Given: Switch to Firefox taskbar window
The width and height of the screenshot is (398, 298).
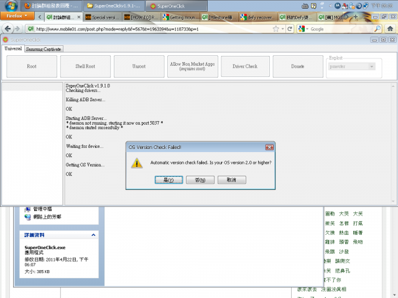Looking at the screenshot, I should click(52, 6).
